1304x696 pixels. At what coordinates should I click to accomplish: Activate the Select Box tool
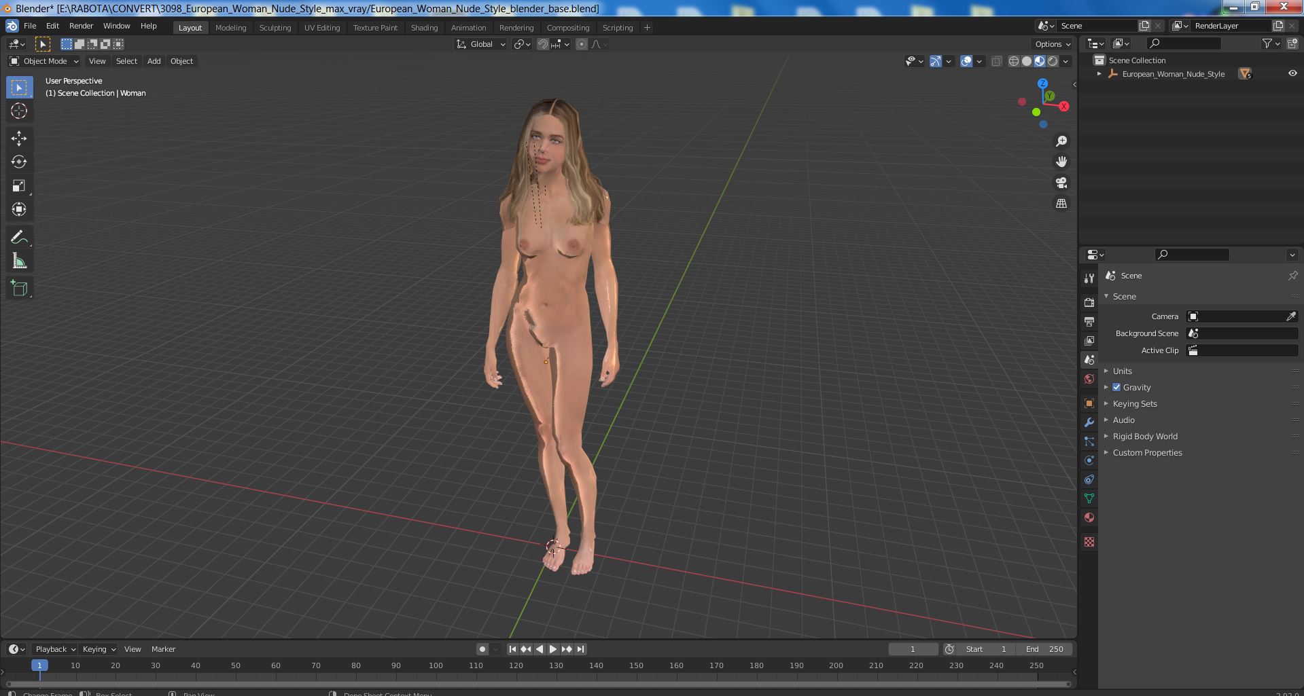point(19,88)
